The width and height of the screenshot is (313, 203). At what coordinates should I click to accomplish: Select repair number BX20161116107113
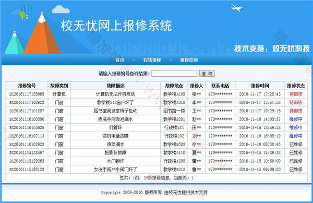(x=27, y=136)
